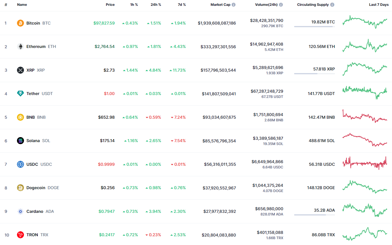Open Bitcoin's last 7 days sparkline chart
Viewport: 392px width, 245px height.
[x=365, y=22]
